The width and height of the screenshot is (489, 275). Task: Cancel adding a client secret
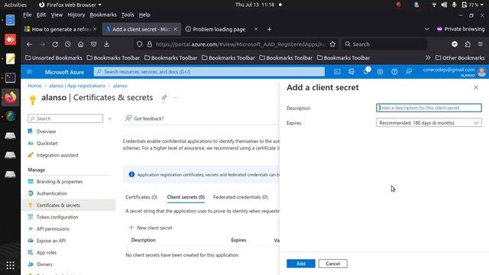coord(333,264)
